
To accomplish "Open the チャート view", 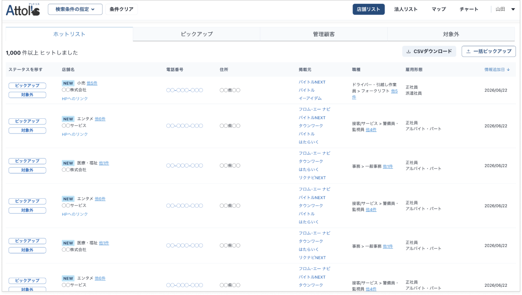I will [469, 10].
